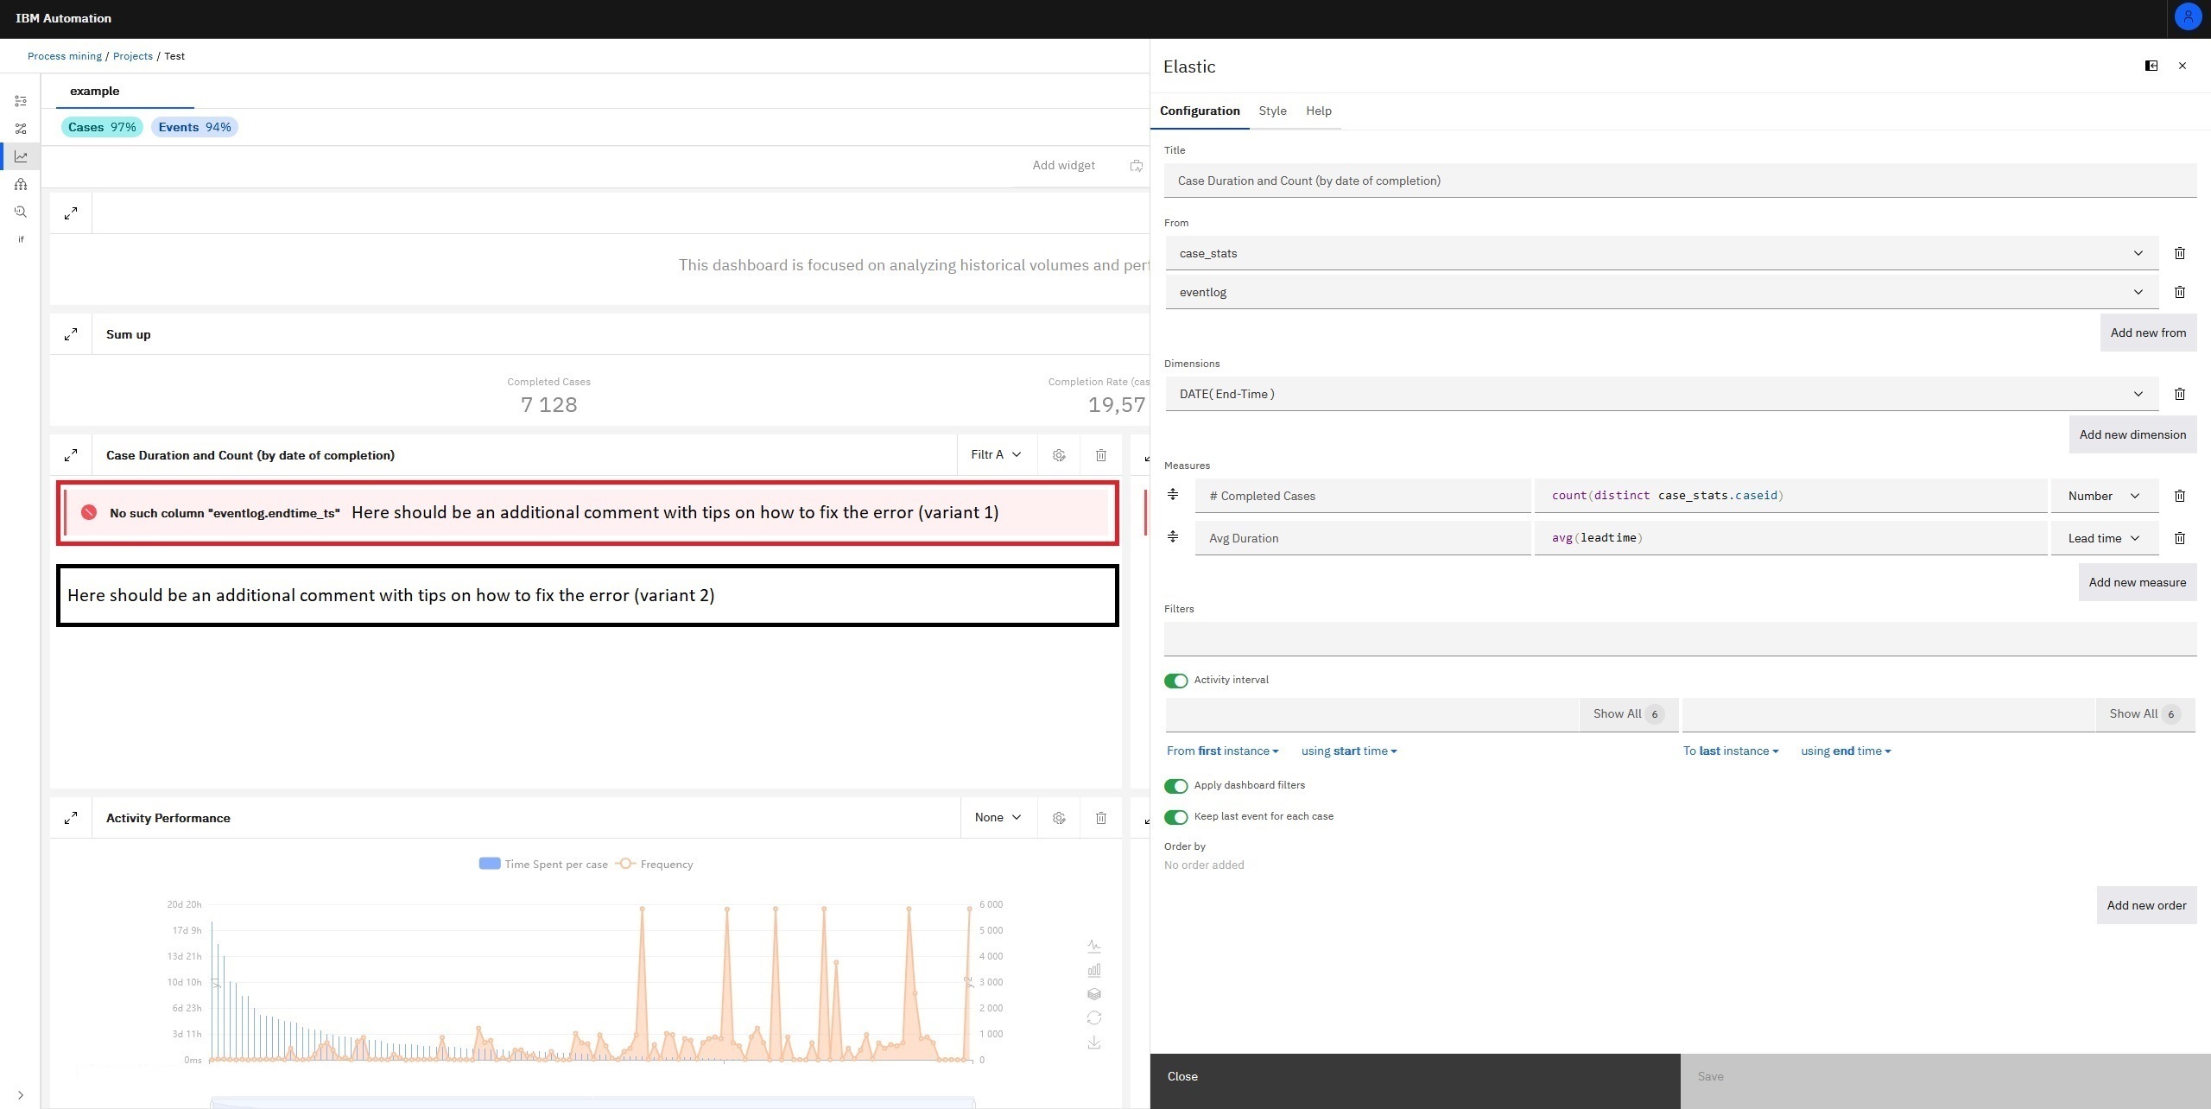Remove the Avg Duration measure
The height and width of the screenshot is (1109, 2211).
[x=2179, y=538]
